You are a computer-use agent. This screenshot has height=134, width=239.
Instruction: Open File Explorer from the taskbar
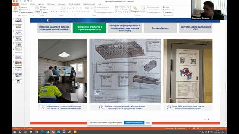click(31, 132)
